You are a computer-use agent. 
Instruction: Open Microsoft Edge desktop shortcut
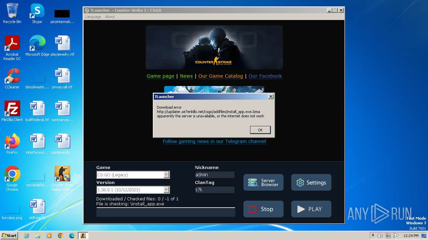(x=37, y=46)
